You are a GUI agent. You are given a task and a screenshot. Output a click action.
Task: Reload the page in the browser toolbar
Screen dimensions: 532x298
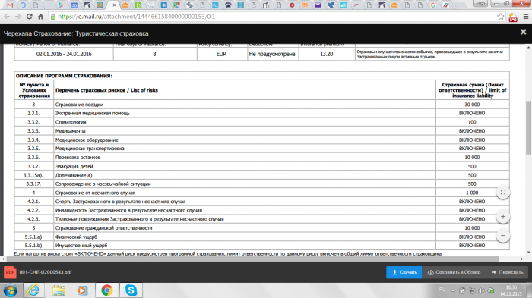coord(29,17)
